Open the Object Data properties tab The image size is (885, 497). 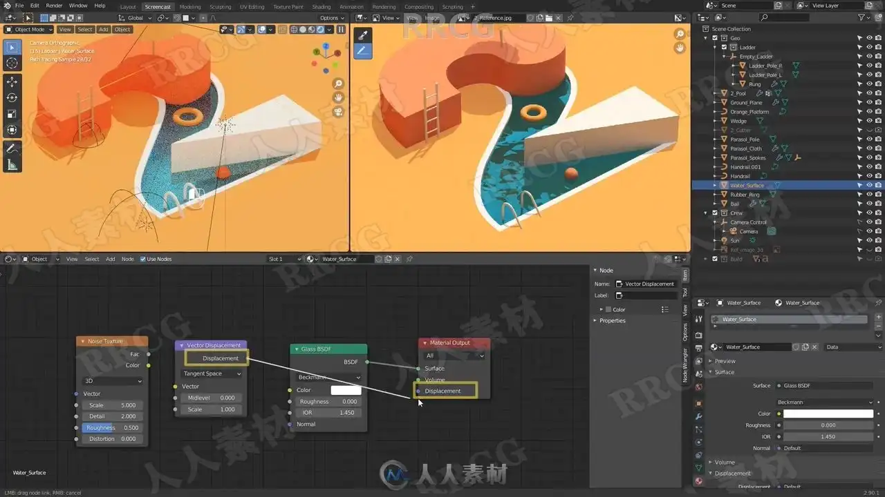[x=699, y=468]
